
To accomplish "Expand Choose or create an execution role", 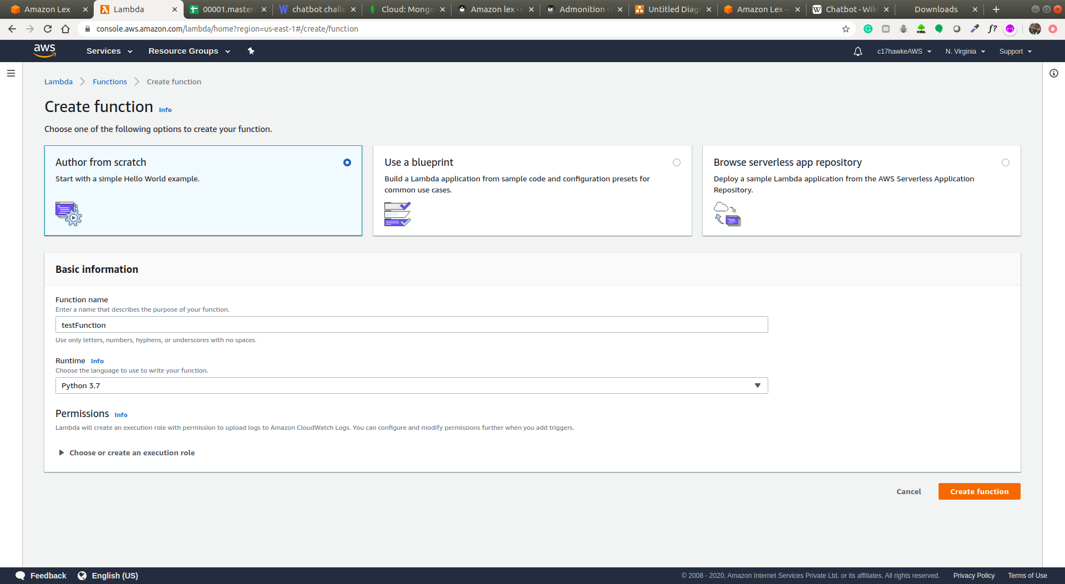I will pos(126,453).
